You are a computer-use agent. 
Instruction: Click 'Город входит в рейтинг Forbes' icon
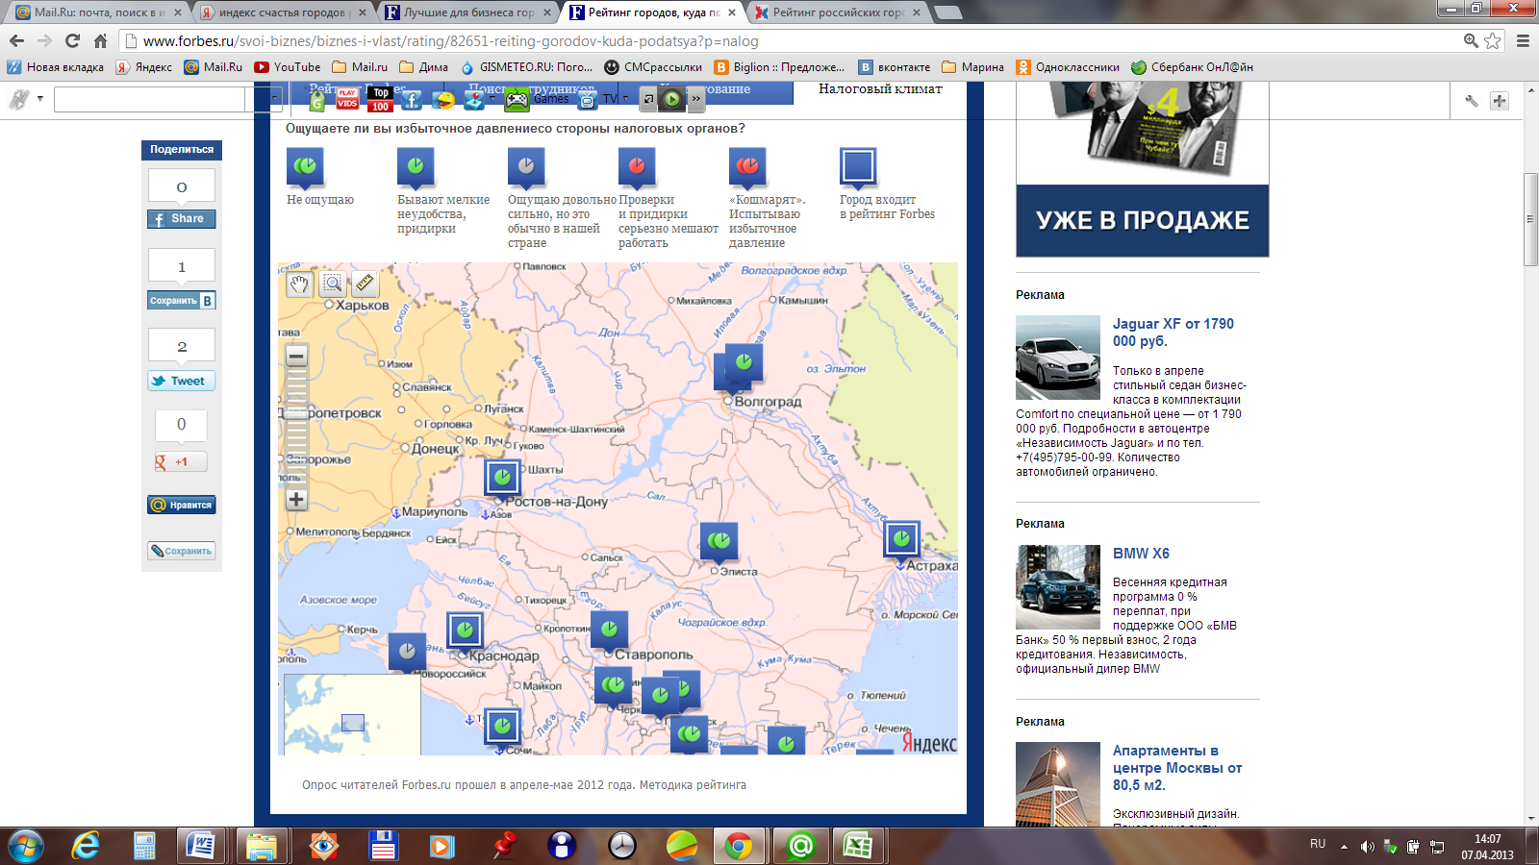[x=858, y=166]
